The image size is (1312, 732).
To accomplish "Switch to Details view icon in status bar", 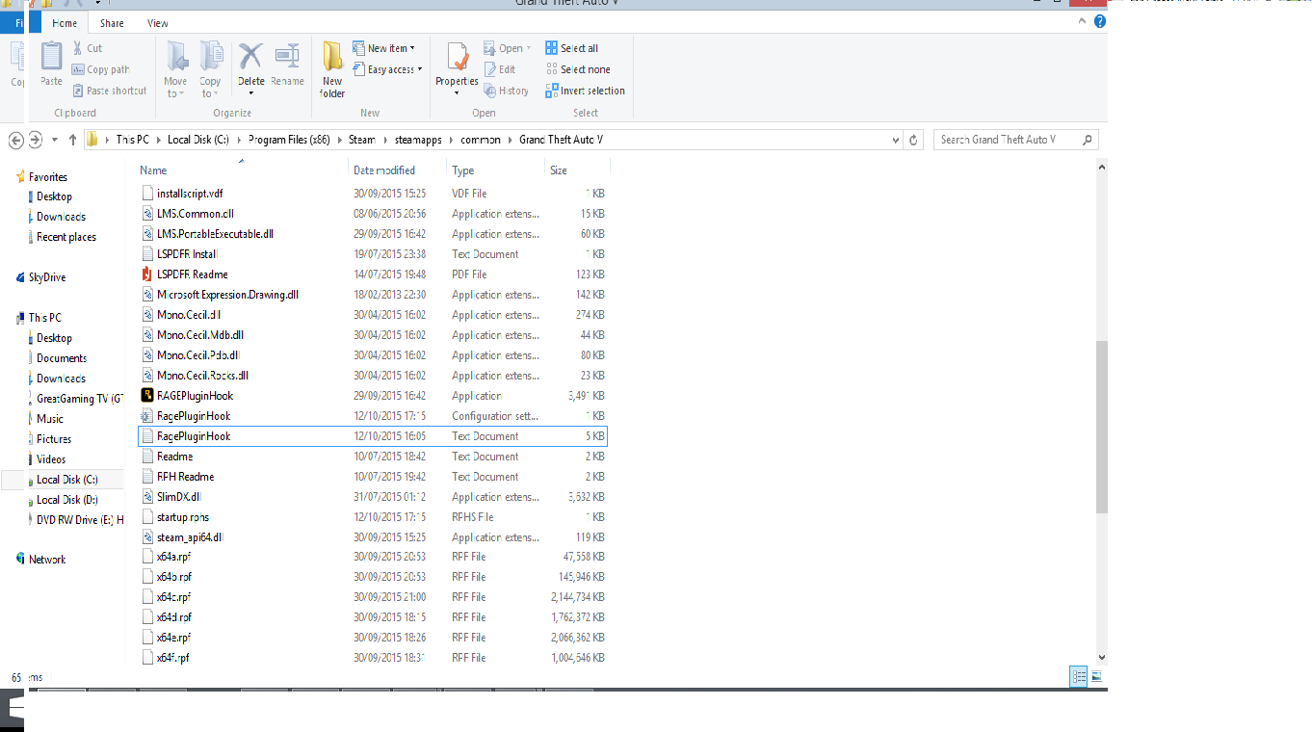I will point(1079,677).
